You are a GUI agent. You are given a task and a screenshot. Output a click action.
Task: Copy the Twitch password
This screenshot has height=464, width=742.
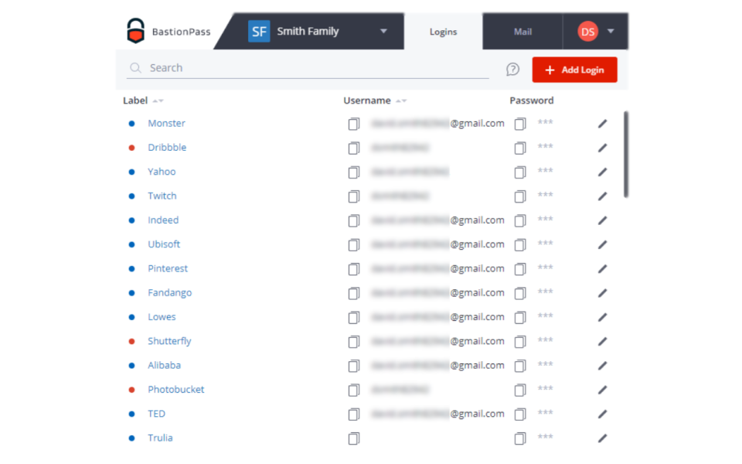click(519, 196)
